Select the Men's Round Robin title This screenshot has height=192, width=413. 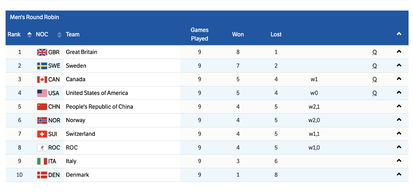(34, 17)
